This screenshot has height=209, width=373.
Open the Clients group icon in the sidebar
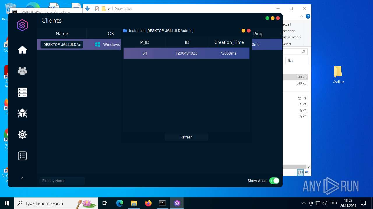[x=22, y=71]
